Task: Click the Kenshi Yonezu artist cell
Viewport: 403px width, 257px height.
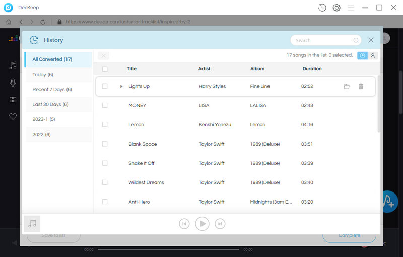Action: click(x=215, y=125)
